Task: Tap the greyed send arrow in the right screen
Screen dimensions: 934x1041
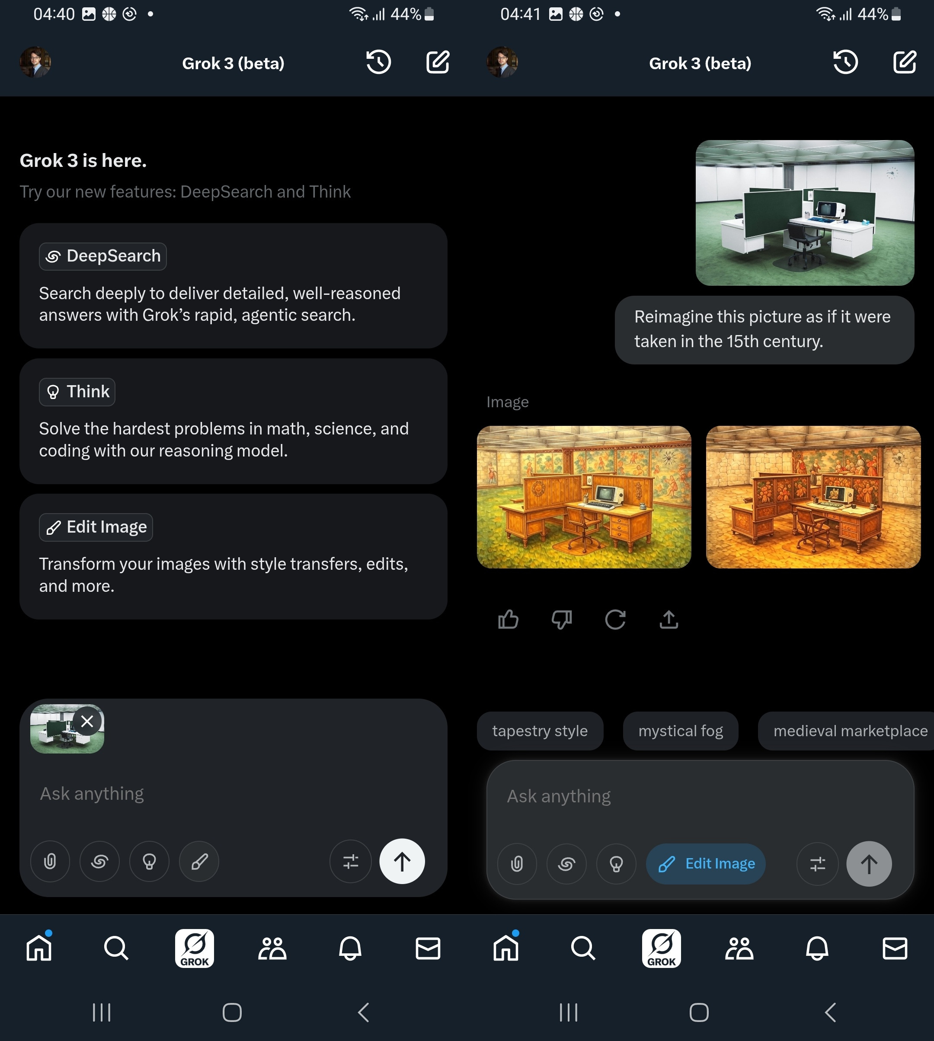Action: point(869,863)
